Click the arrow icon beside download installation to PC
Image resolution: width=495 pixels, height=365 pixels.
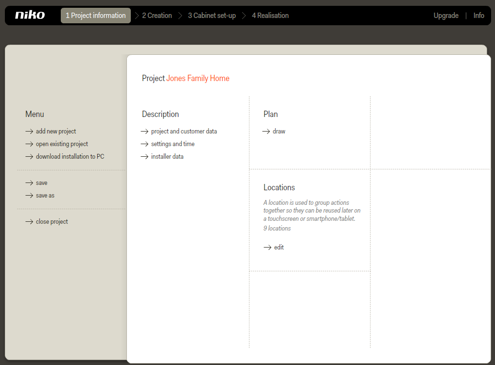[29, 156]
